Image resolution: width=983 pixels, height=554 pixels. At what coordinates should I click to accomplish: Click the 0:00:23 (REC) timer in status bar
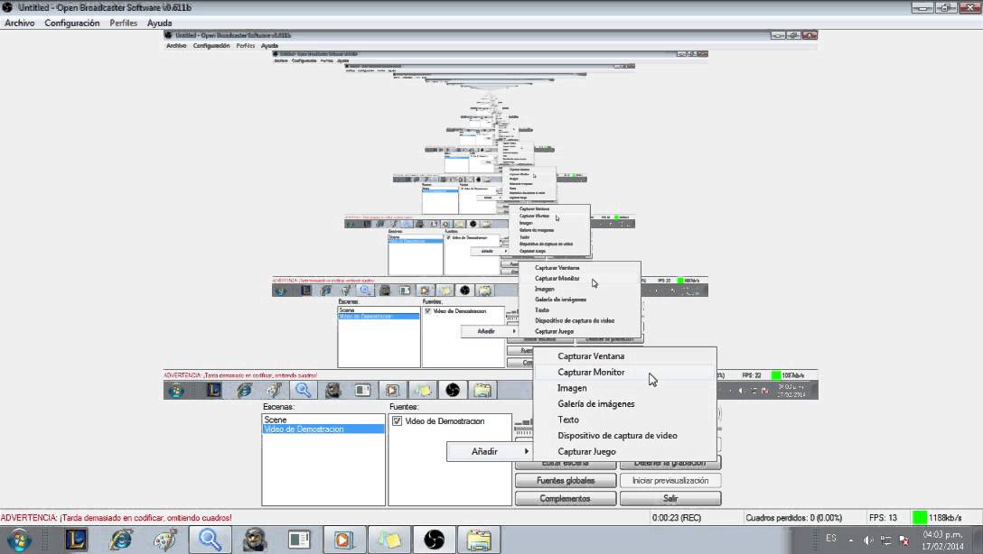coord(677,518)
